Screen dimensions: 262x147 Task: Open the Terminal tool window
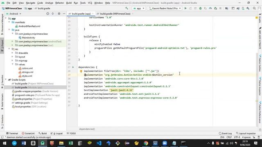tap(12, 134)
